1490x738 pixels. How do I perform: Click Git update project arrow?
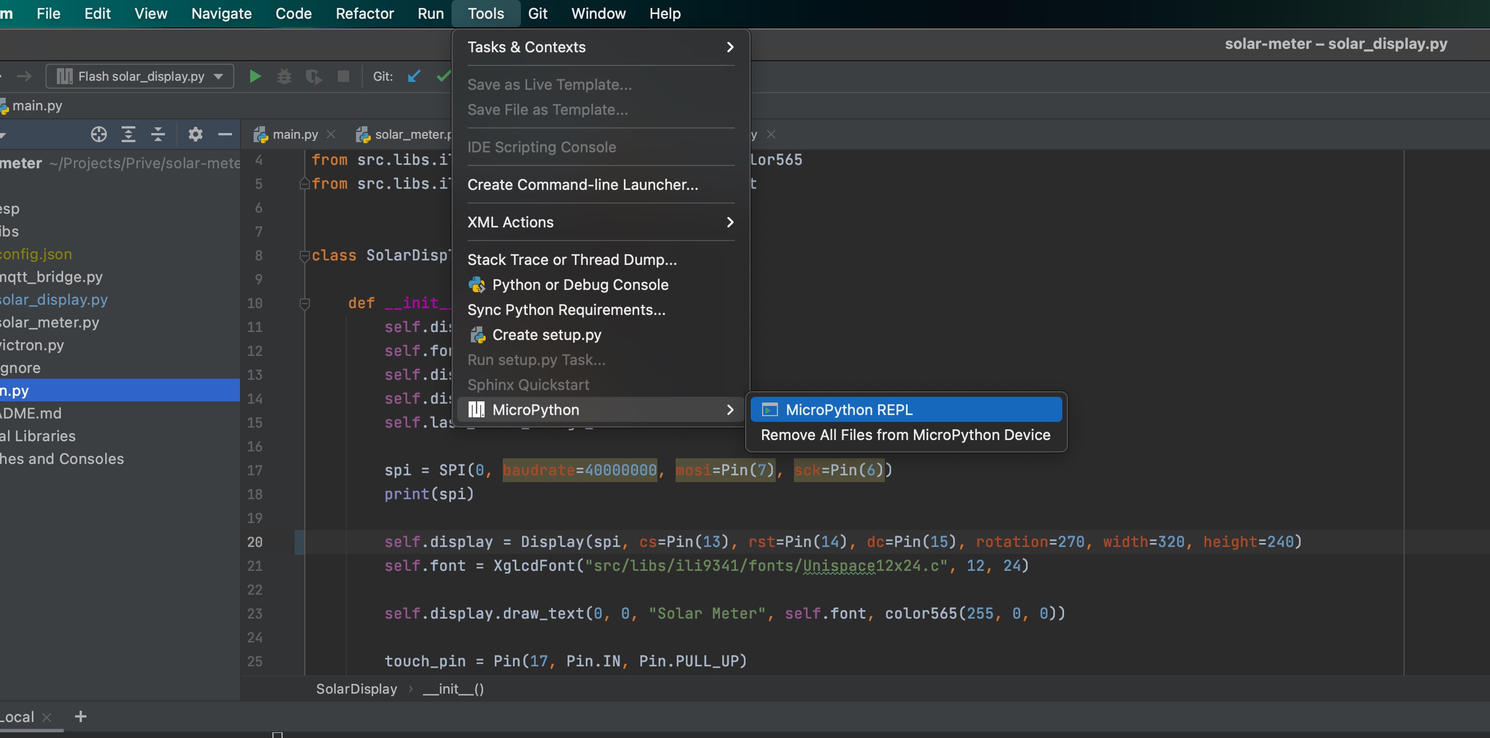[x=413, y=76]
